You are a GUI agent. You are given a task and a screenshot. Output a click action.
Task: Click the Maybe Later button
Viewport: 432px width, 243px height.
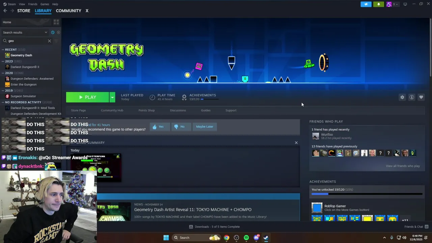click(x=205, y=127)
